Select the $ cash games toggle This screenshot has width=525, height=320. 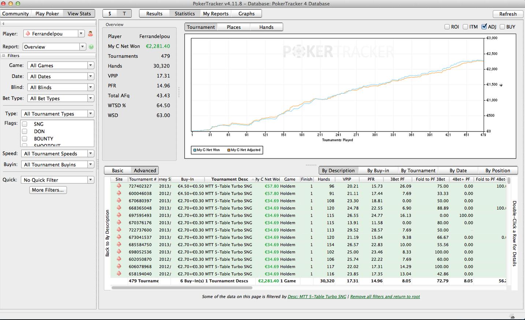pyautogui.click(x=110, y=14)
